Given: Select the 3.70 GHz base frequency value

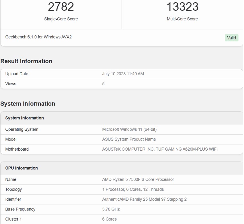Looking at the screenshot, I should [111, 209].
